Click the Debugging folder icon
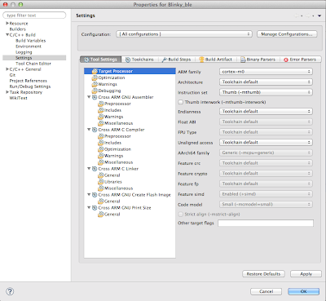The width and height of the screenshot is (326, 301). click(x=95, y=91)
